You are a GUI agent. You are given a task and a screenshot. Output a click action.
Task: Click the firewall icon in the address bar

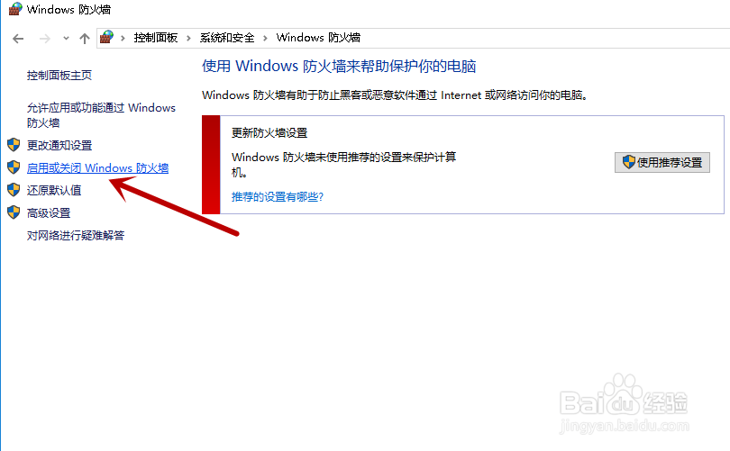(106, 37)
